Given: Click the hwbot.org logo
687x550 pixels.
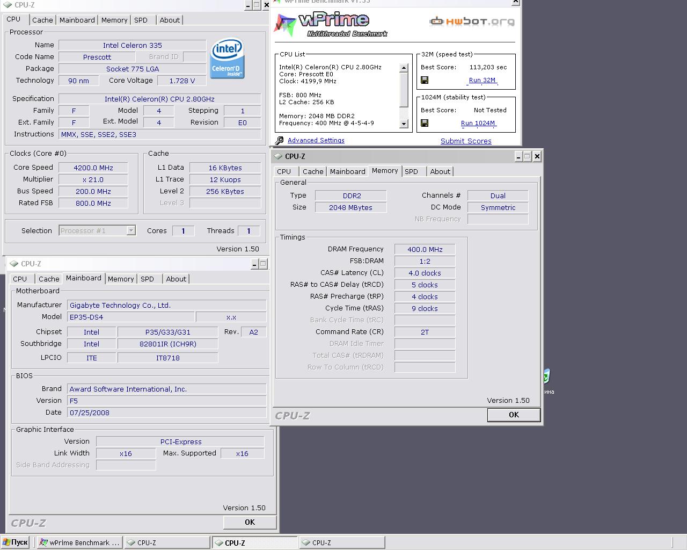Looking at the screenshot, I should tap(472, 21).
